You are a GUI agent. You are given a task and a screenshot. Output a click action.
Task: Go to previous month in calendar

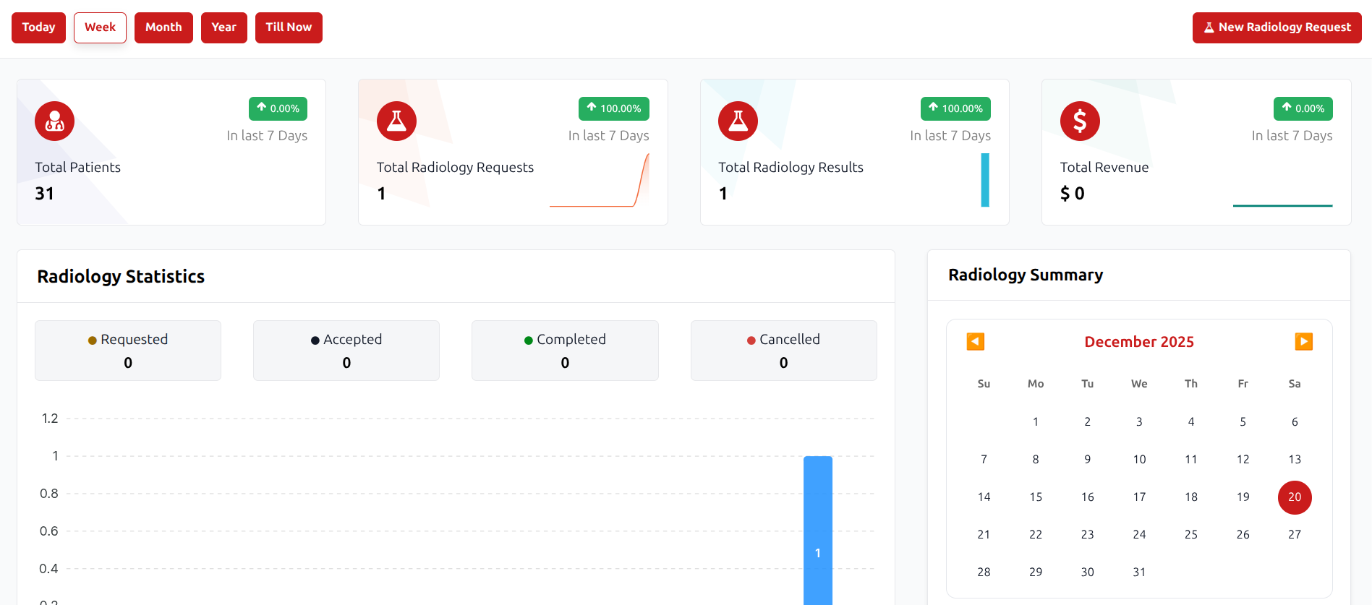click(x=975, y=341)
